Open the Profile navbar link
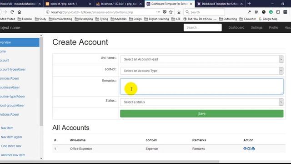The height and width of the screenshot is (164, 291). coord(273,27)
